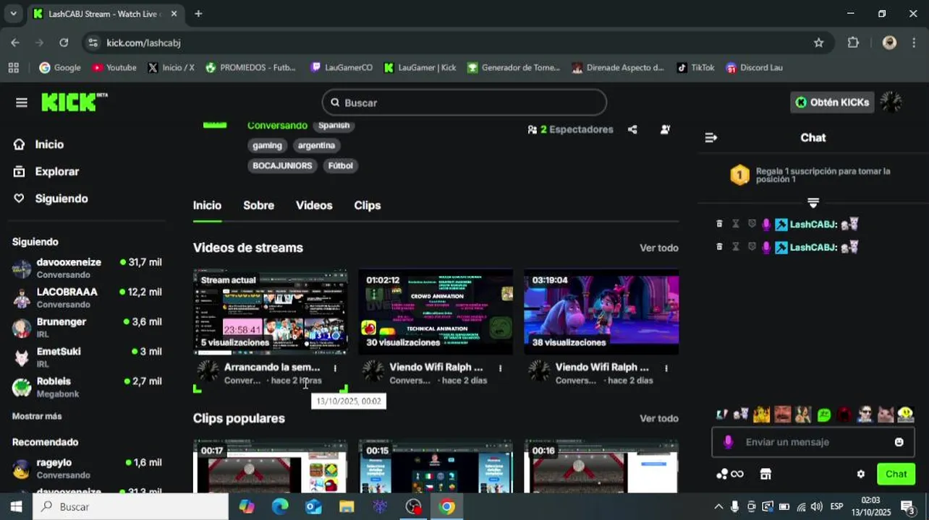Open the shop icon below chat input
The image size is (929, 520).
point(765,474)
